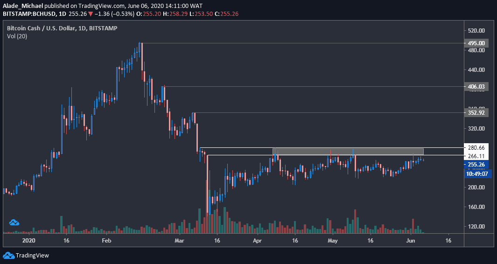Click the TradingView logo in the footer

point(26,256)
